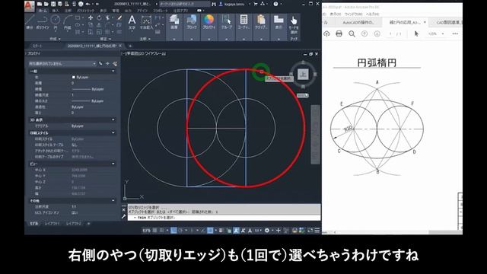The height and width of the screenshot is (274, 487).
Task: Open the Layer properties panel button
Action: (174, 22)
